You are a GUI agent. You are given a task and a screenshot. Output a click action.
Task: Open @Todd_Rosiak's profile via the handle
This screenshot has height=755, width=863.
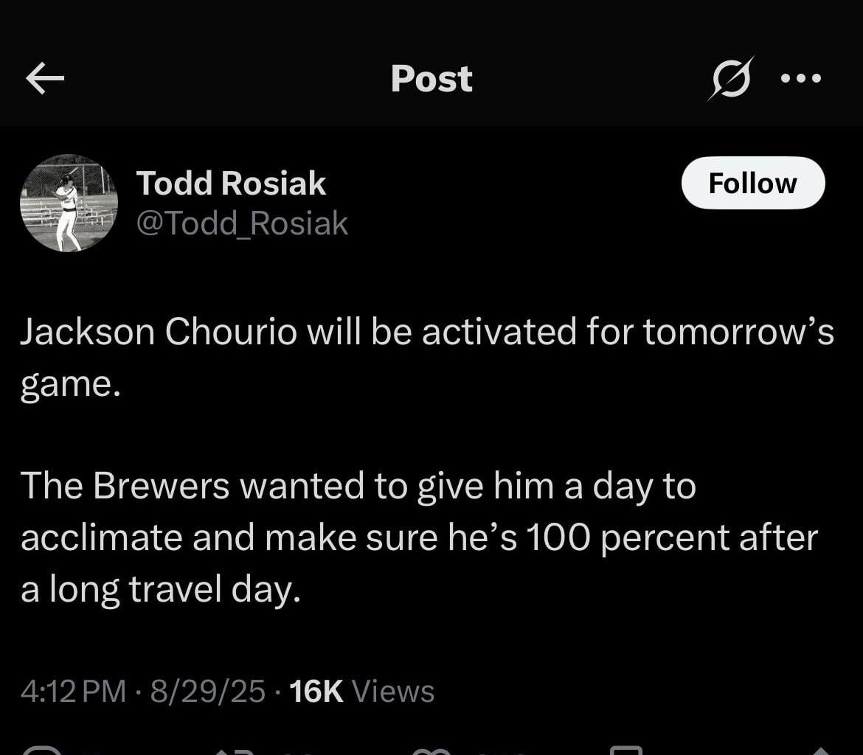(242, 222)
